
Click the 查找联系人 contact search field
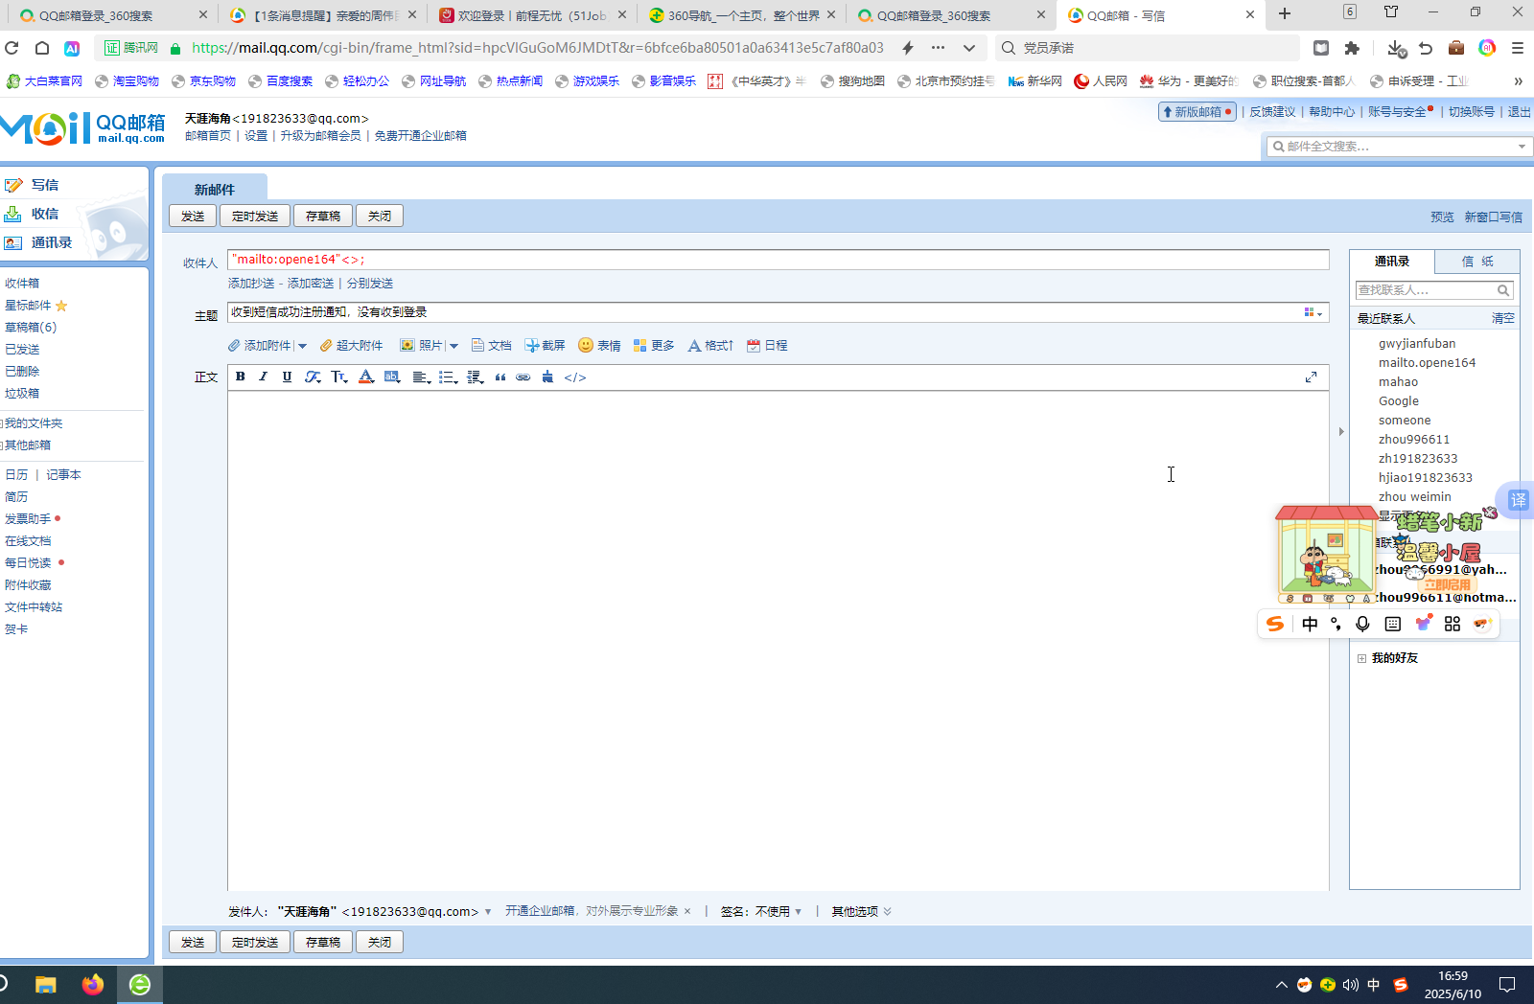[1426, 290]
